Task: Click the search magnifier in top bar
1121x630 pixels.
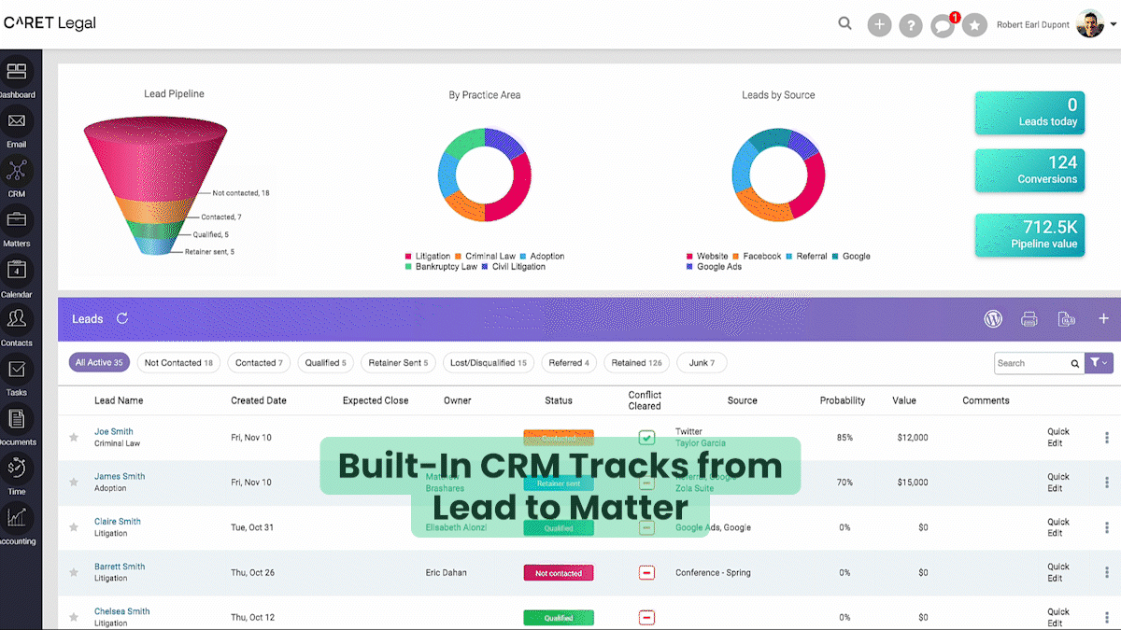Action: coord(844,24)
